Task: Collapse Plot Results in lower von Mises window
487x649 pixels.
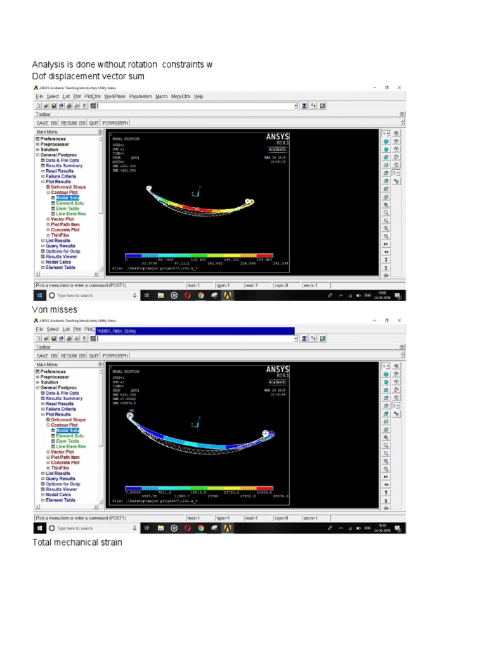Action: coord(42,414)
